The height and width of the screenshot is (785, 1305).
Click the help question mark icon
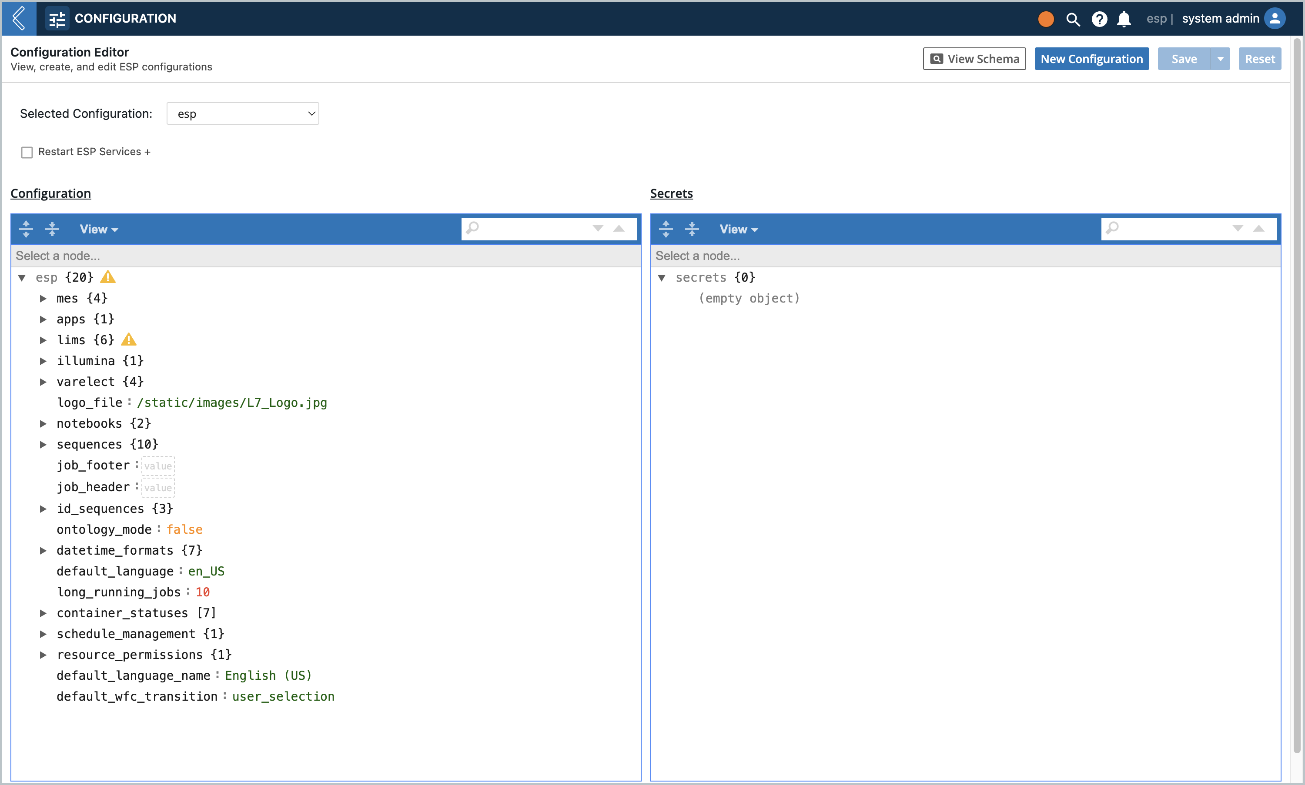[x=1098, y=18]
